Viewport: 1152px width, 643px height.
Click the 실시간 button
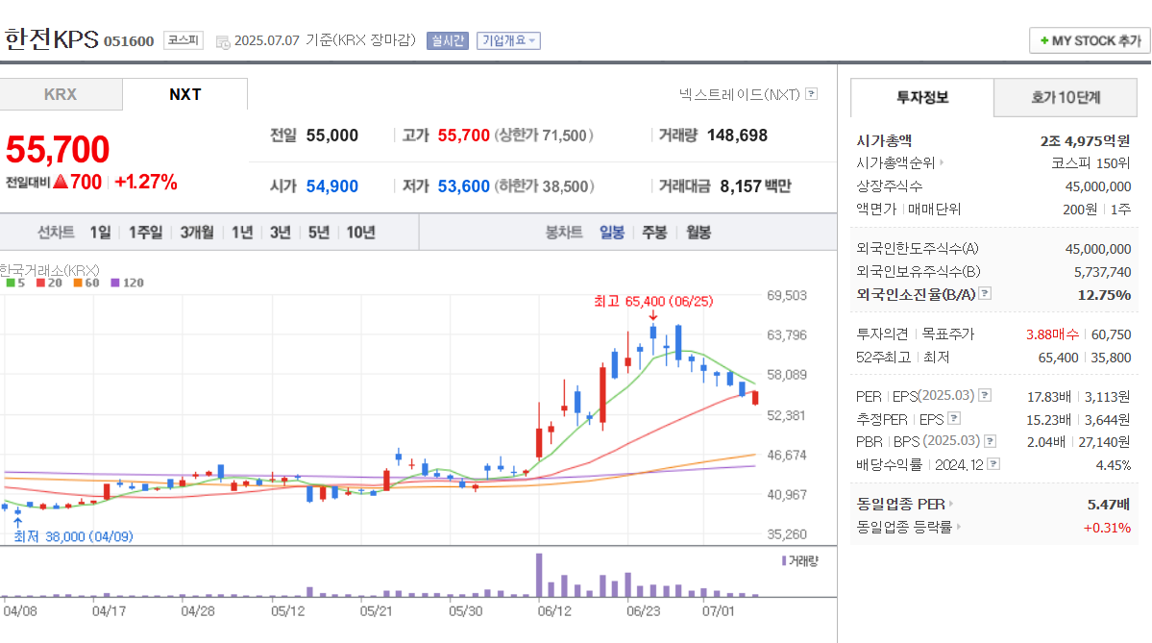point(448,40)
